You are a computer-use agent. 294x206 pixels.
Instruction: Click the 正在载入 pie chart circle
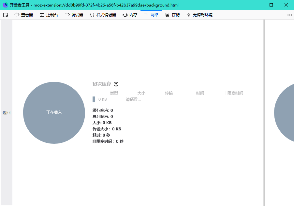coord(54,113)
